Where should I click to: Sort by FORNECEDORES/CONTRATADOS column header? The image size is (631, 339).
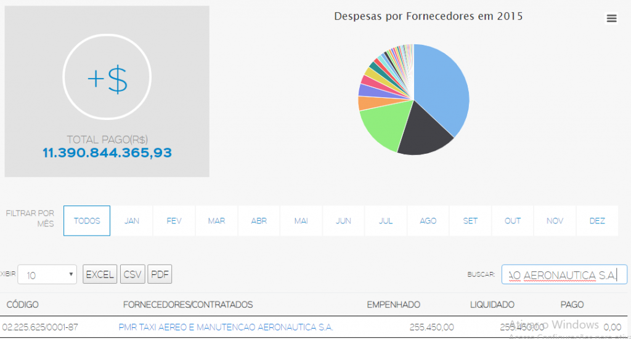pyautogui.click(x=188, y=305)
